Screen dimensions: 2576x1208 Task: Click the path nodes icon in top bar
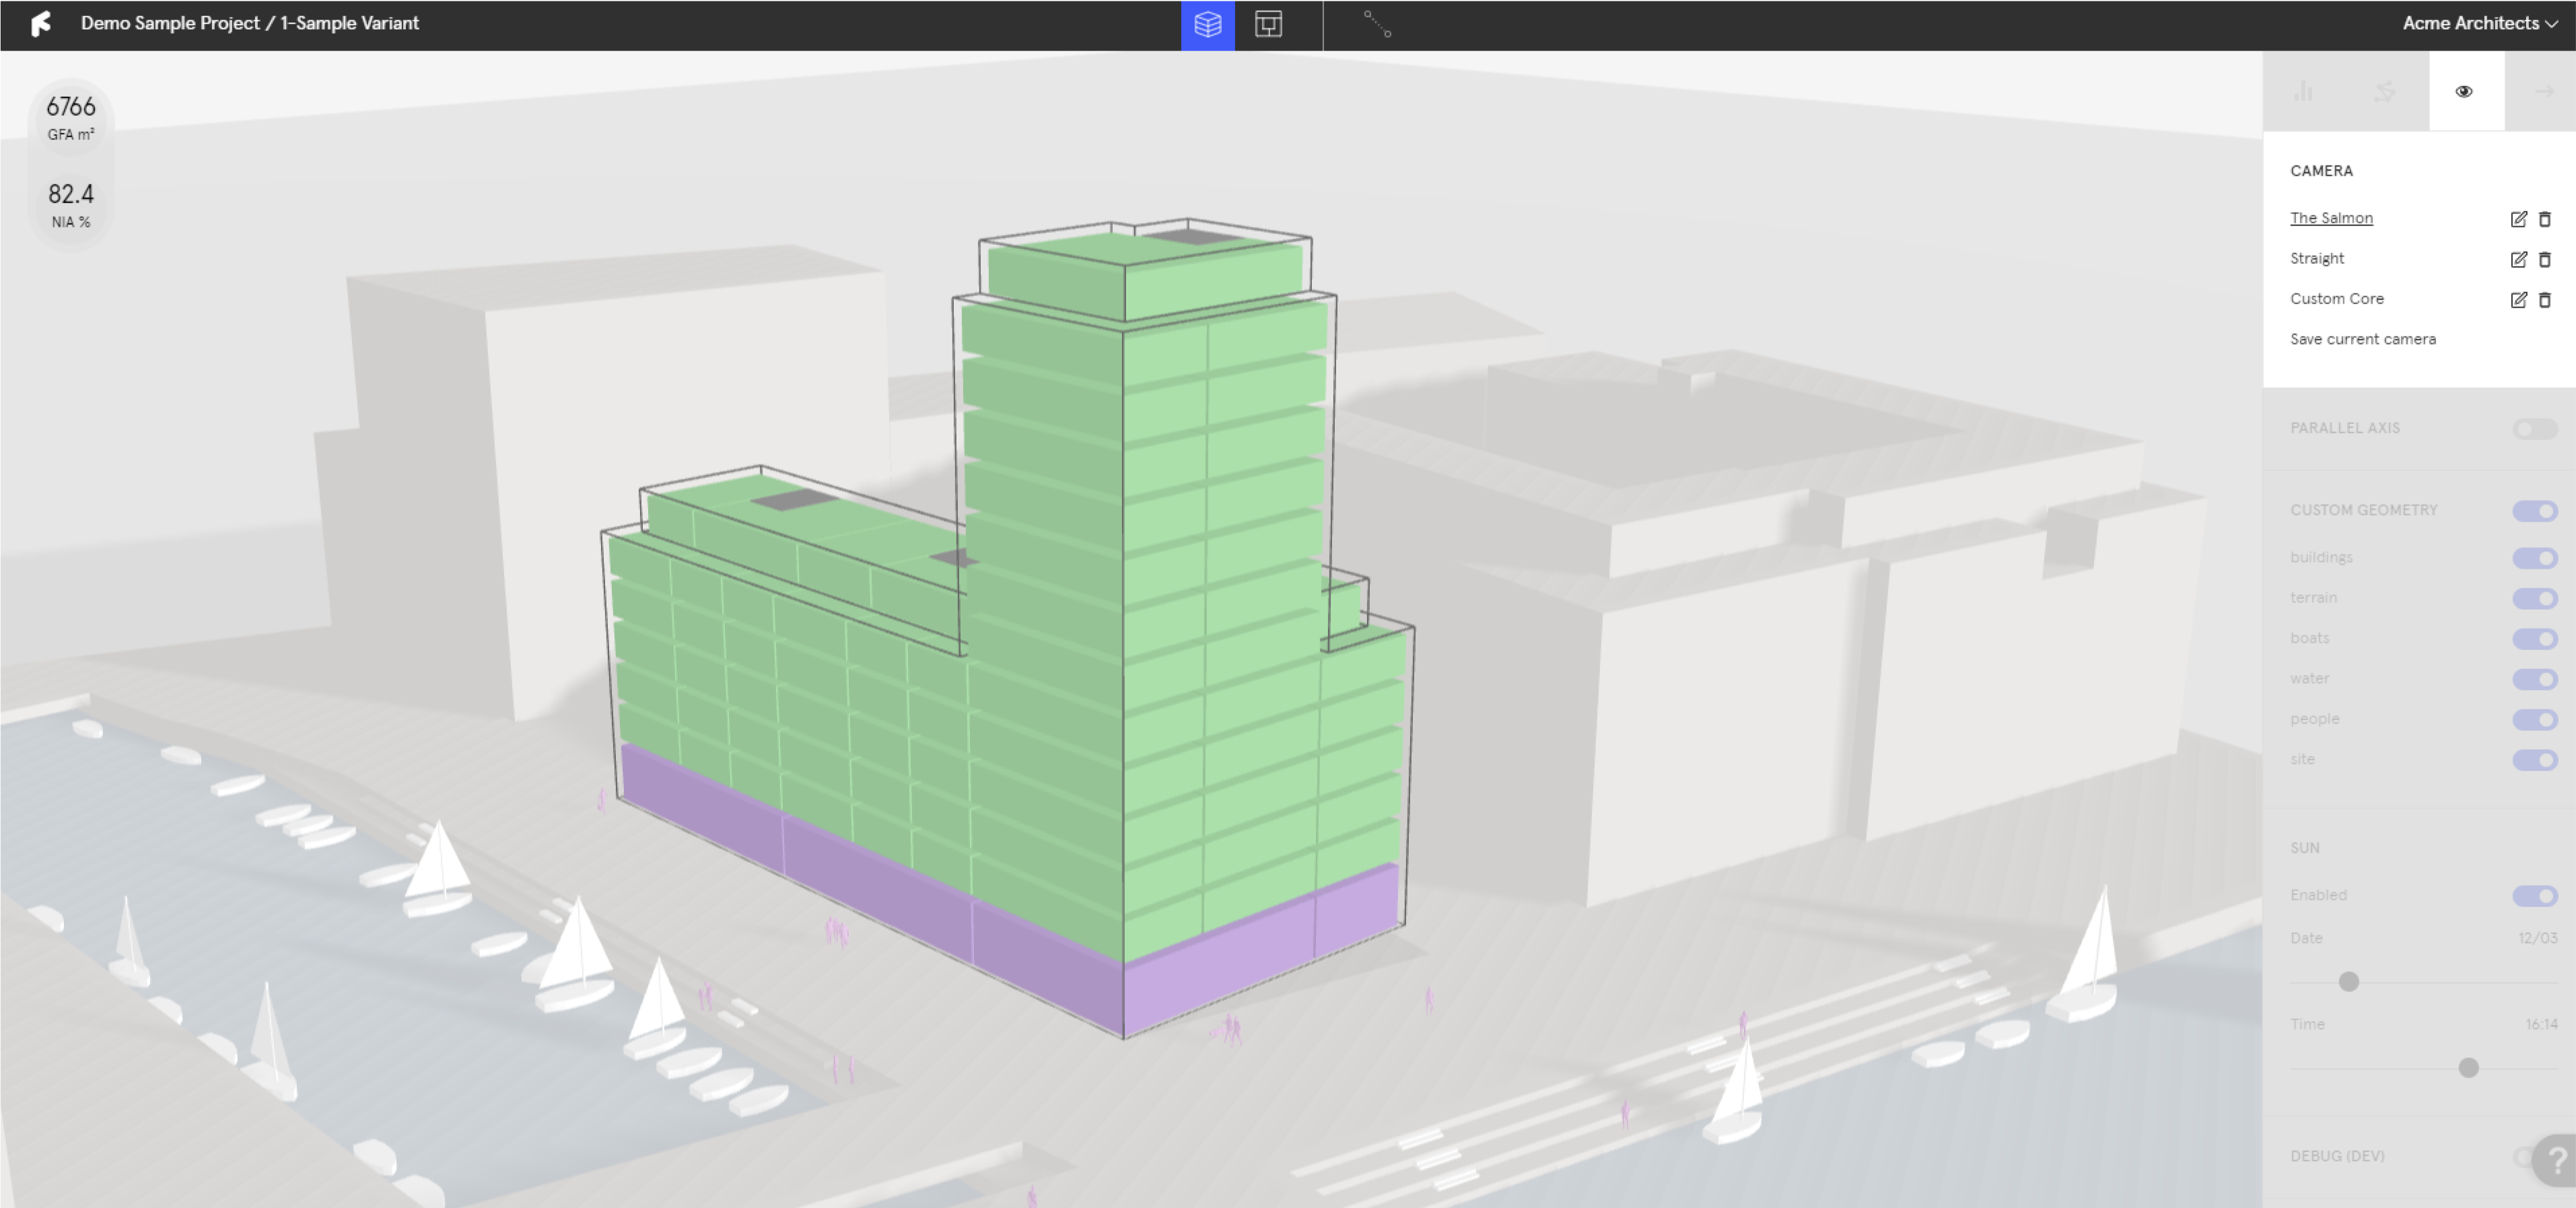(1377, 24)
